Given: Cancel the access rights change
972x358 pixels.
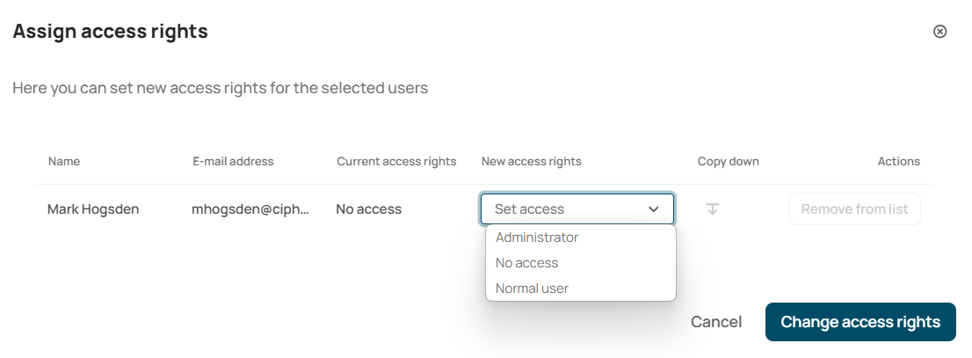Looking at the screenshot, I should pos(716,322).
